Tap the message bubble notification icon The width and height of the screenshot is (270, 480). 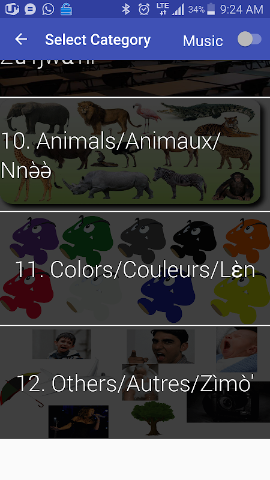coord(30,9)
